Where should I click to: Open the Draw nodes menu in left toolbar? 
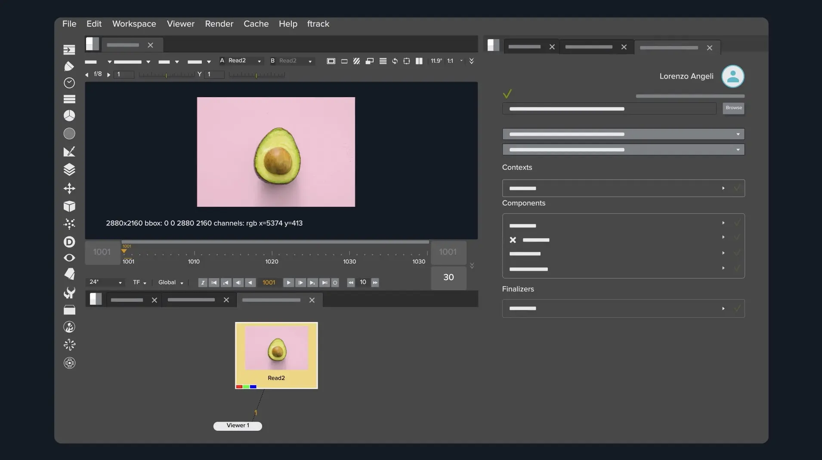click(x=69, y=66)
